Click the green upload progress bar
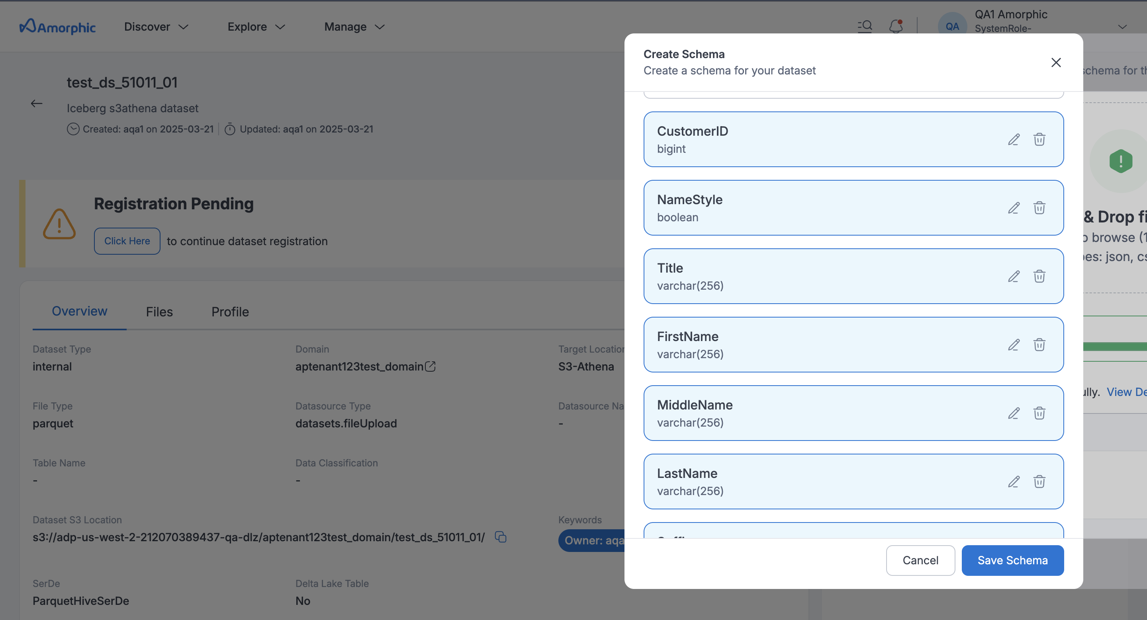This screenshot has width=1147, height=620. 1115,347
